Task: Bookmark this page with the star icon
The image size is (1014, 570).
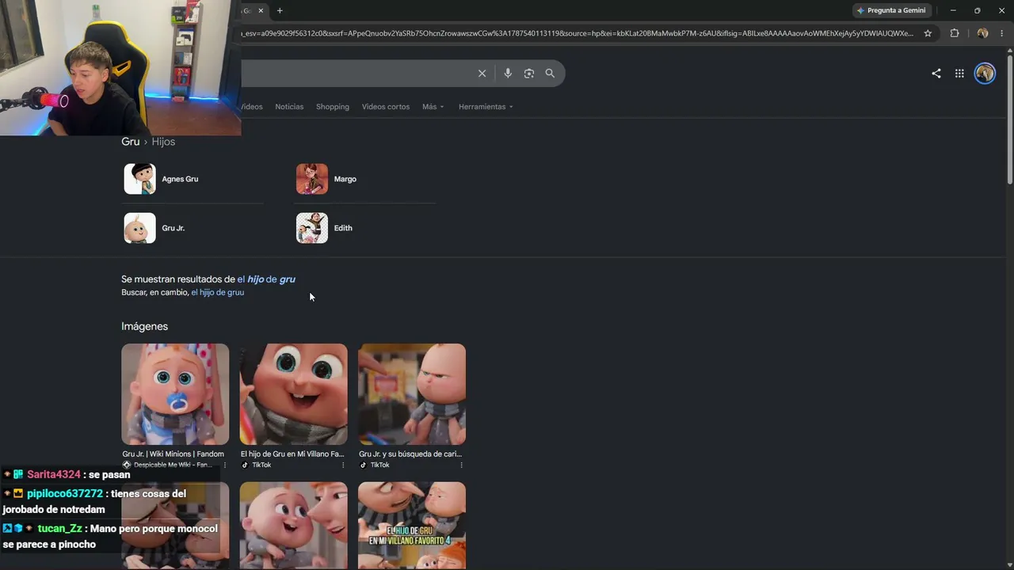Action: tap(928, 33)
